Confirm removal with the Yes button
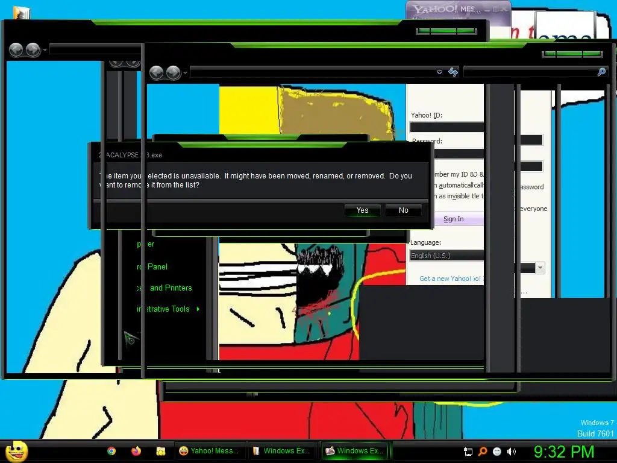The image size is (617, 463). [x=362, y=210]
